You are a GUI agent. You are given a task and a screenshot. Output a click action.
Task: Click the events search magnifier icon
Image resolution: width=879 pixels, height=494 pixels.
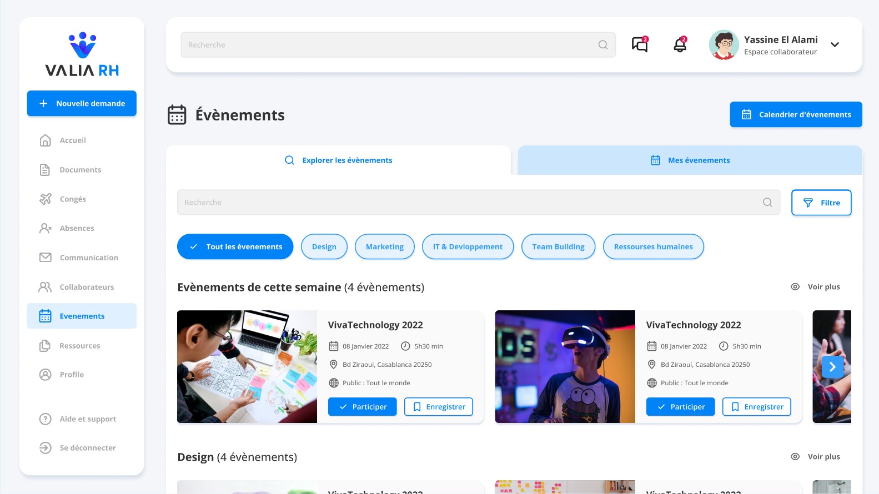tap(767, 203)
